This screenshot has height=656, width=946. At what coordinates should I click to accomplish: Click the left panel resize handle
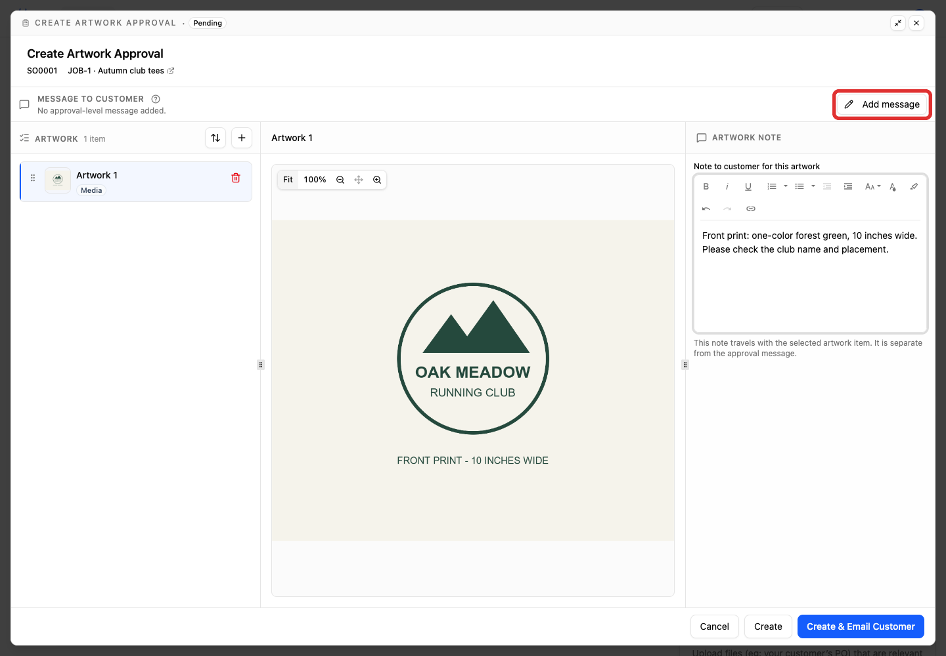click(261, 365)
